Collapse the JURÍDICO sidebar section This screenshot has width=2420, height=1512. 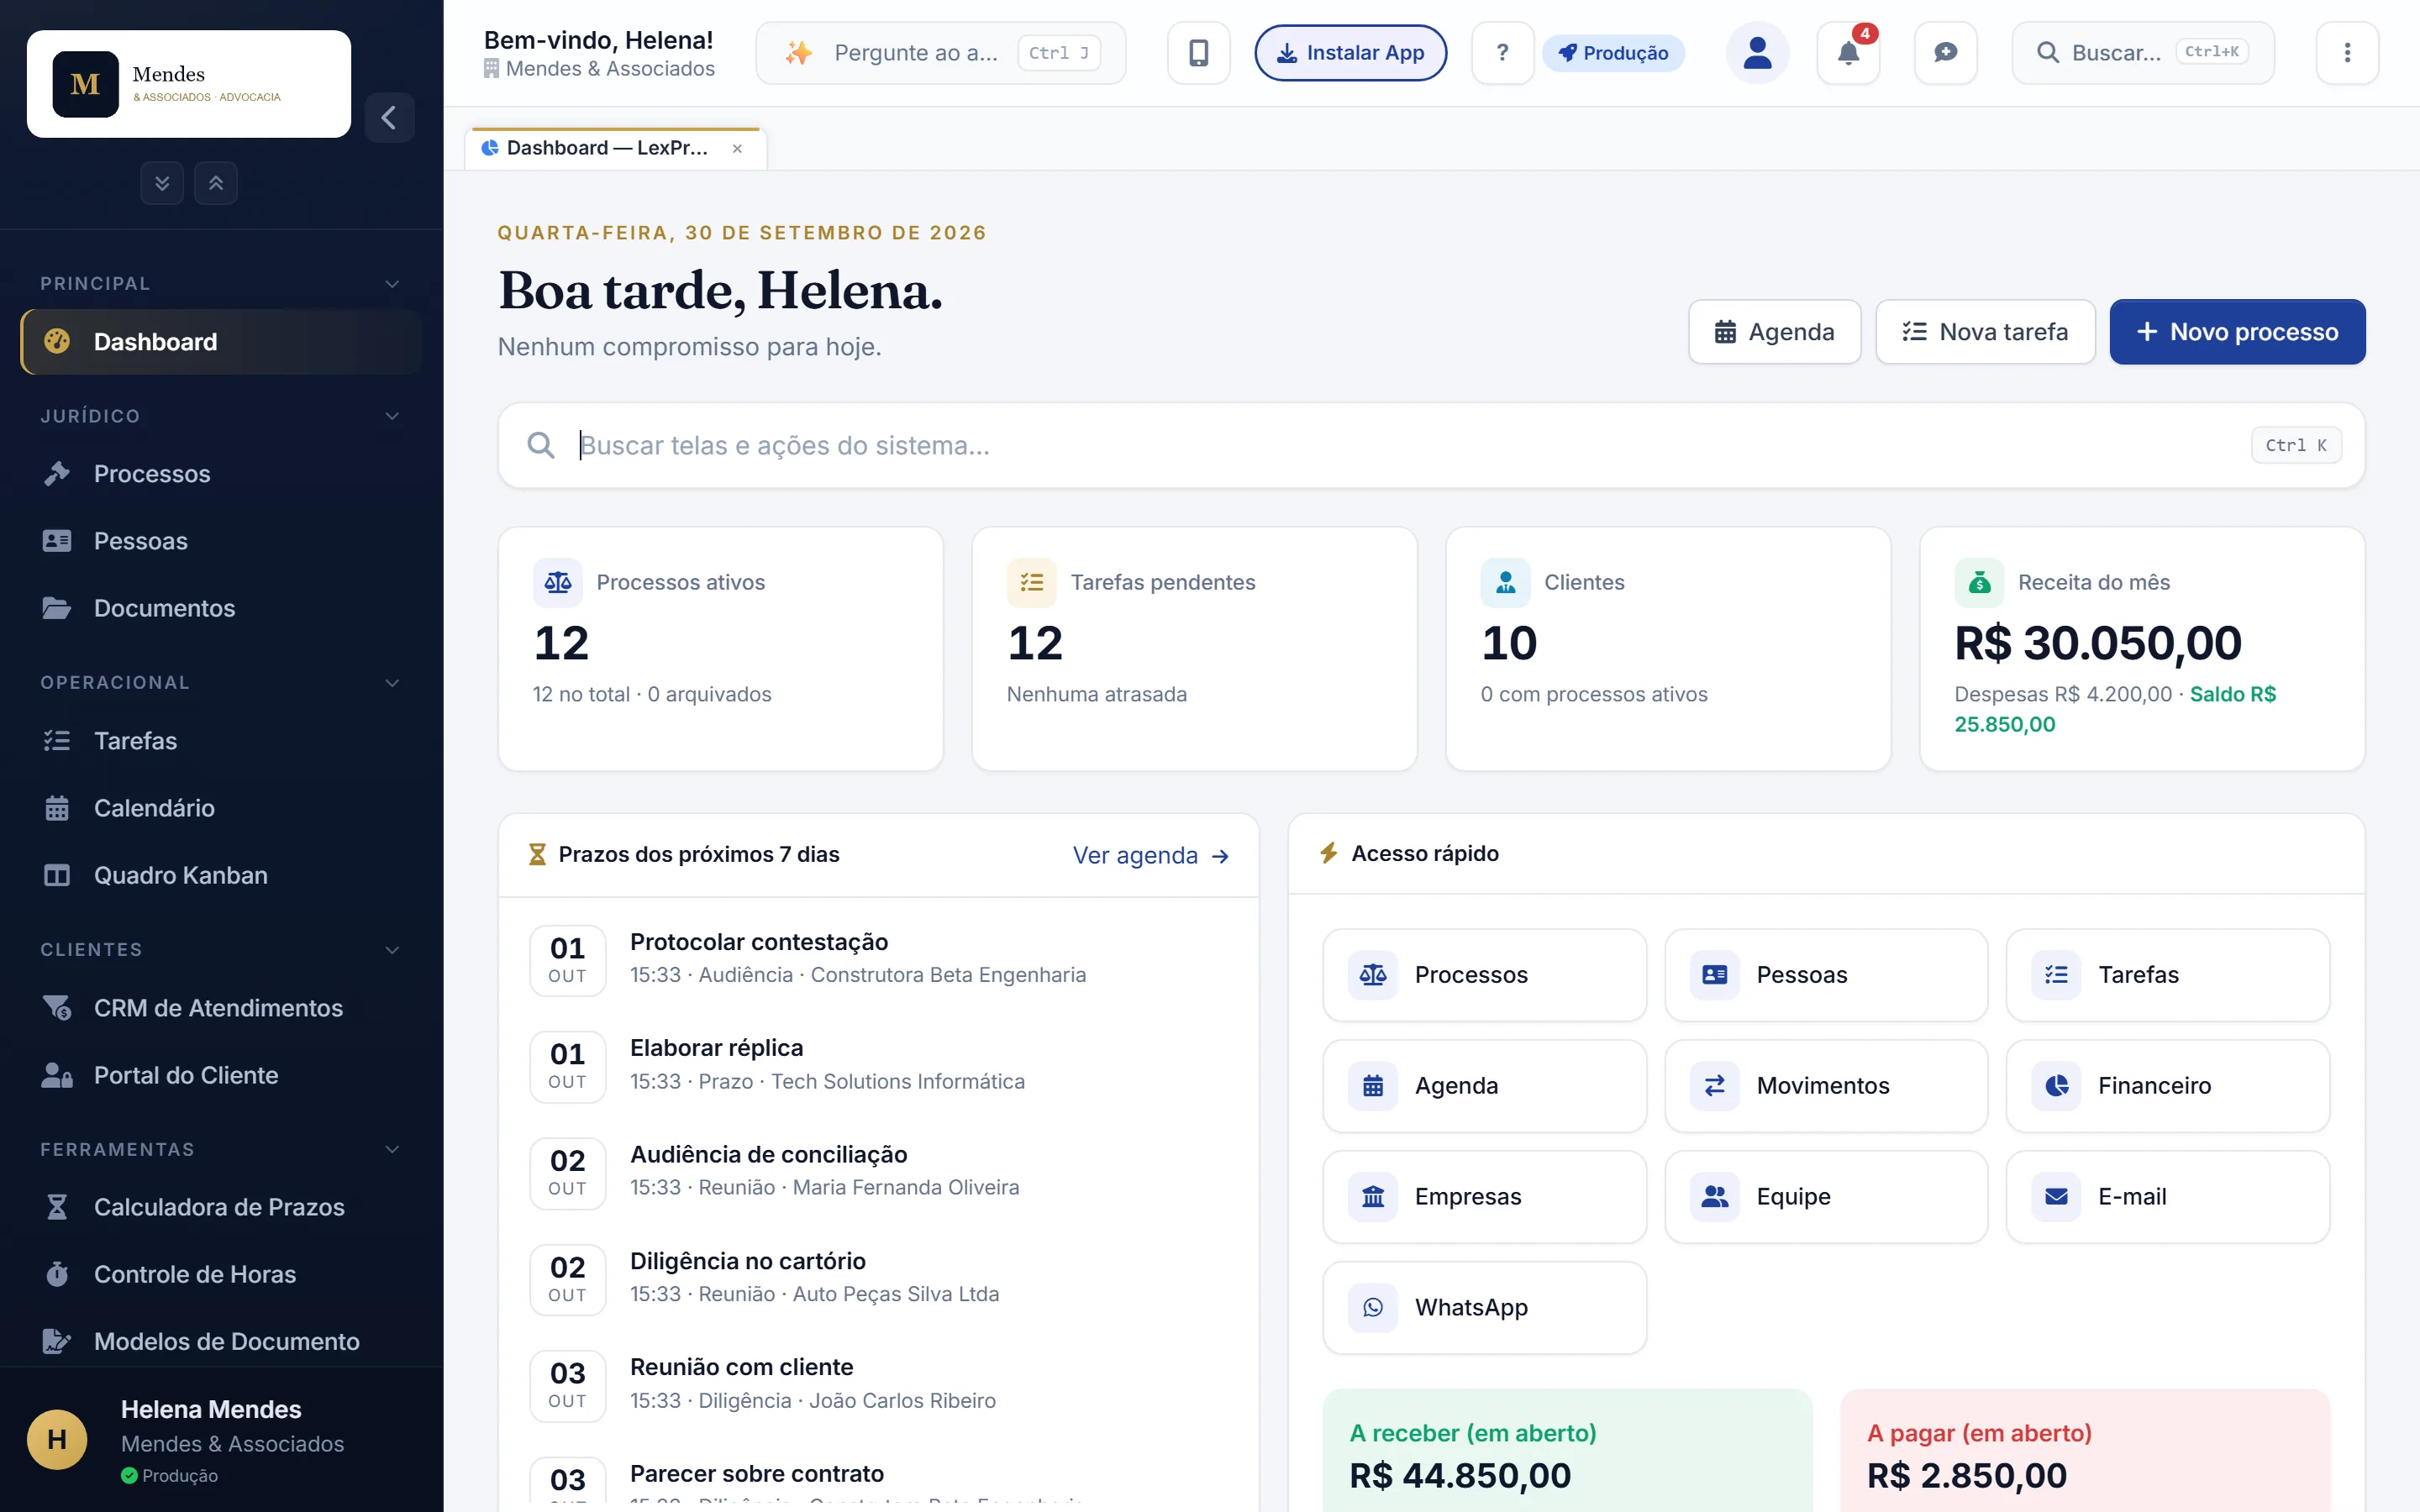click(221, 416)
